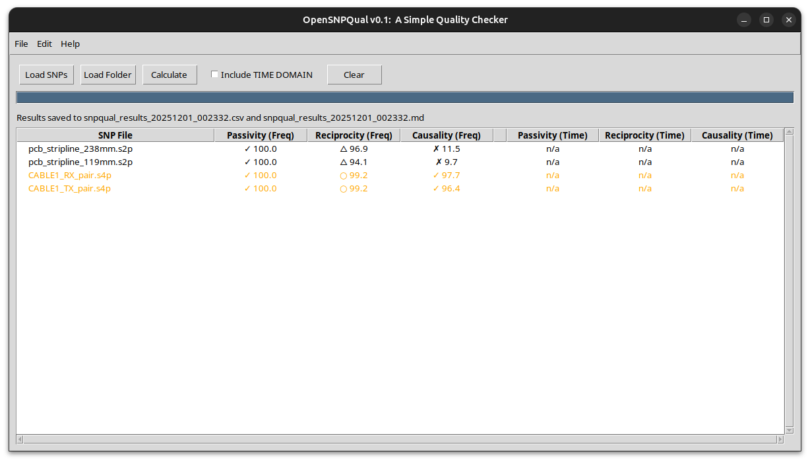Click the Load SNPs button
Screen dimensions: 810x462
click(46, 75)
